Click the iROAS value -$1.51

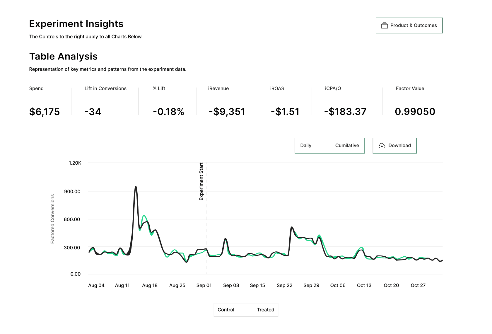[285, 112]
